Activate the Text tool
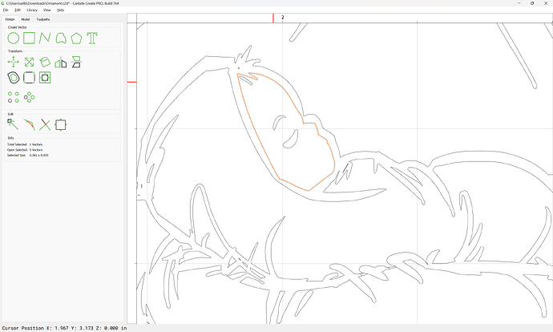 (92, 38)
